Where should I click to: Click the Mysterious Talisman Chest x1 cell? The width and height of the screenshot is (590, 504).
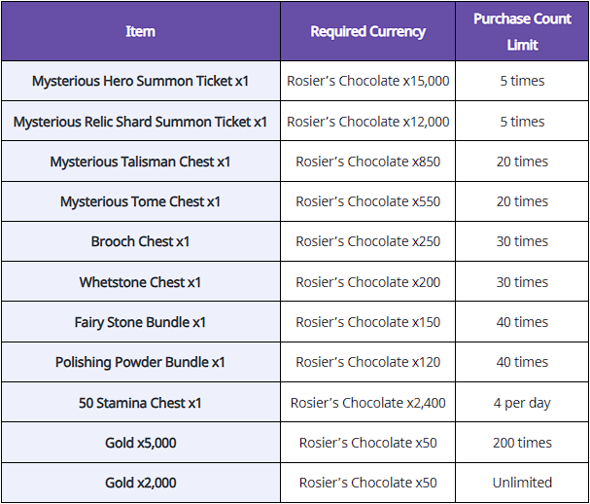[x=141, y=162]
